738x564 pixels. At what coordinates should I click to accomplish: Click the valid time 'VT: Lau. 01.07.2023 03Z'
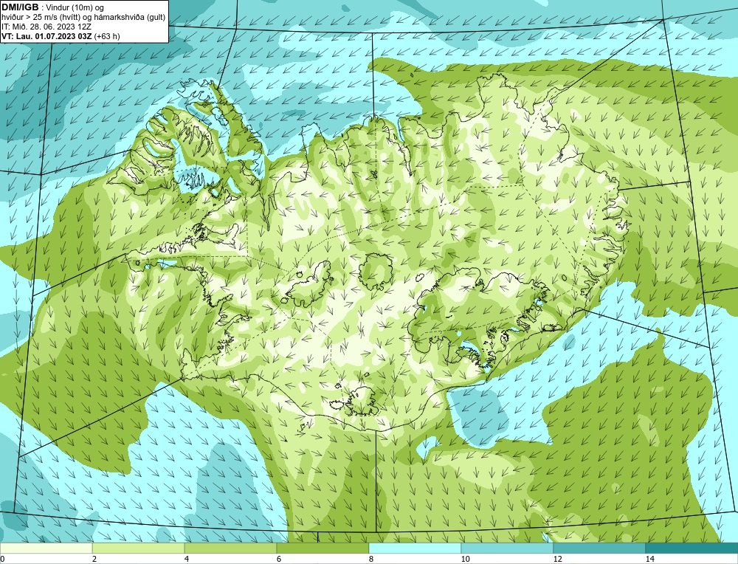point(47,36)
